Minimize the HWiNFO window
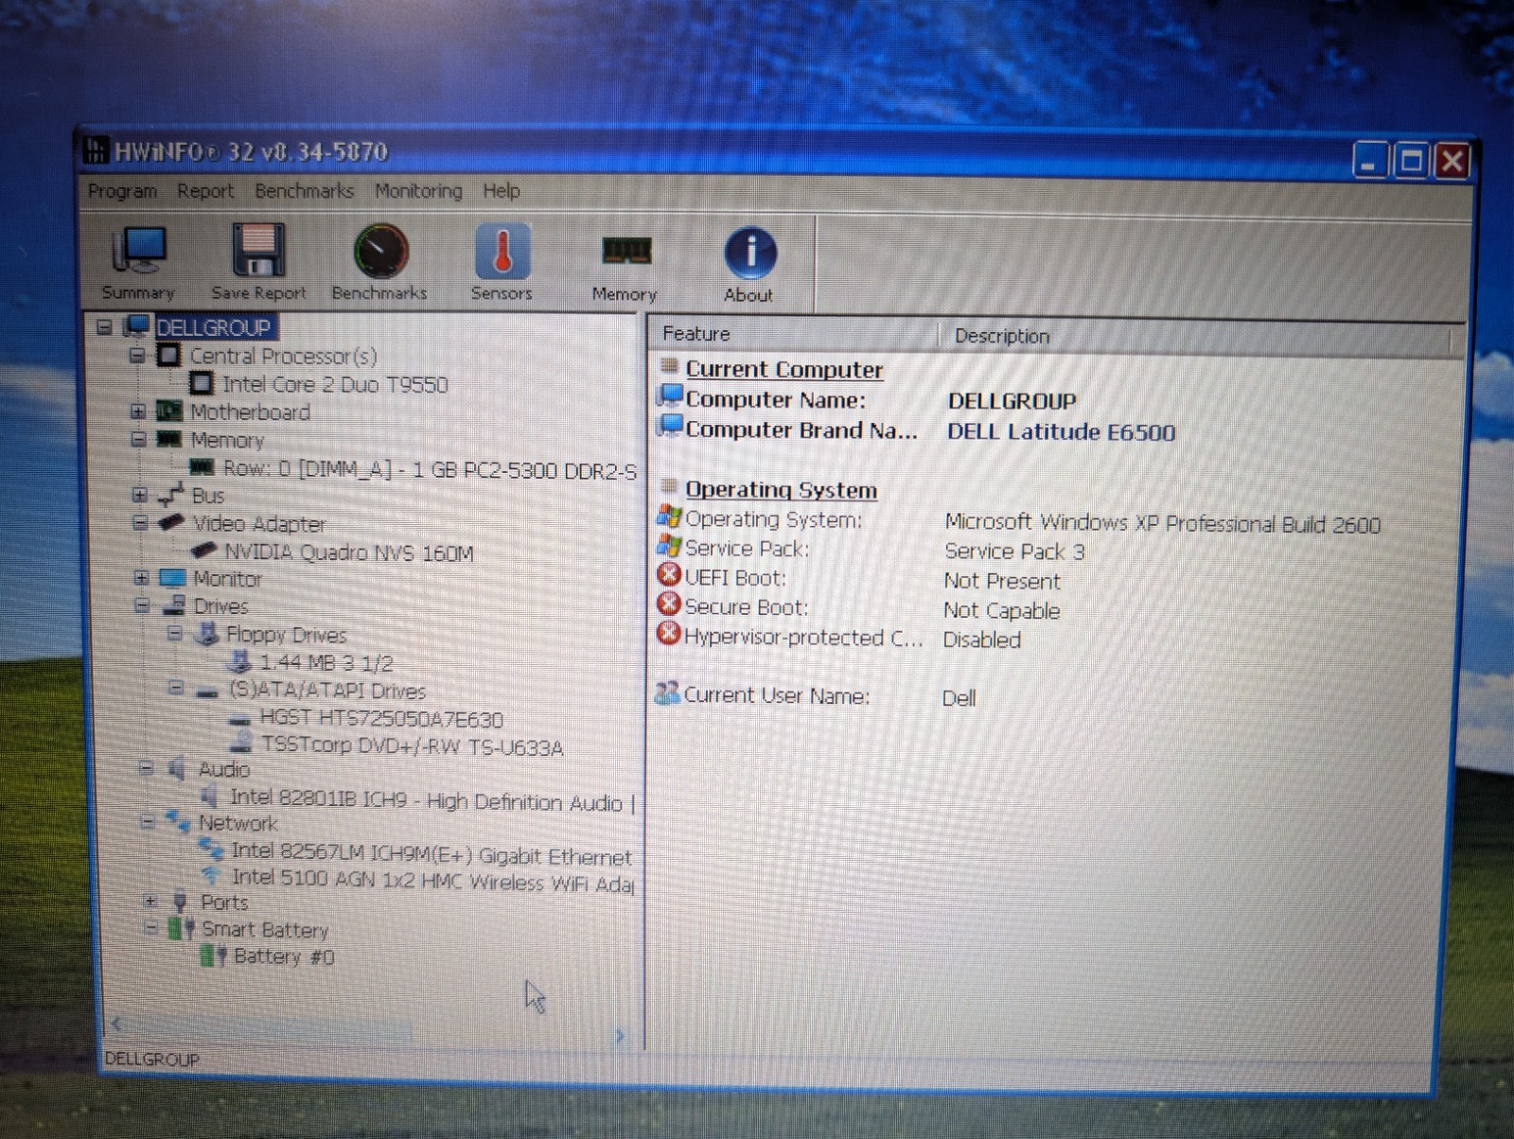Screen dimensions: 1514x1139 point(1368,161)
